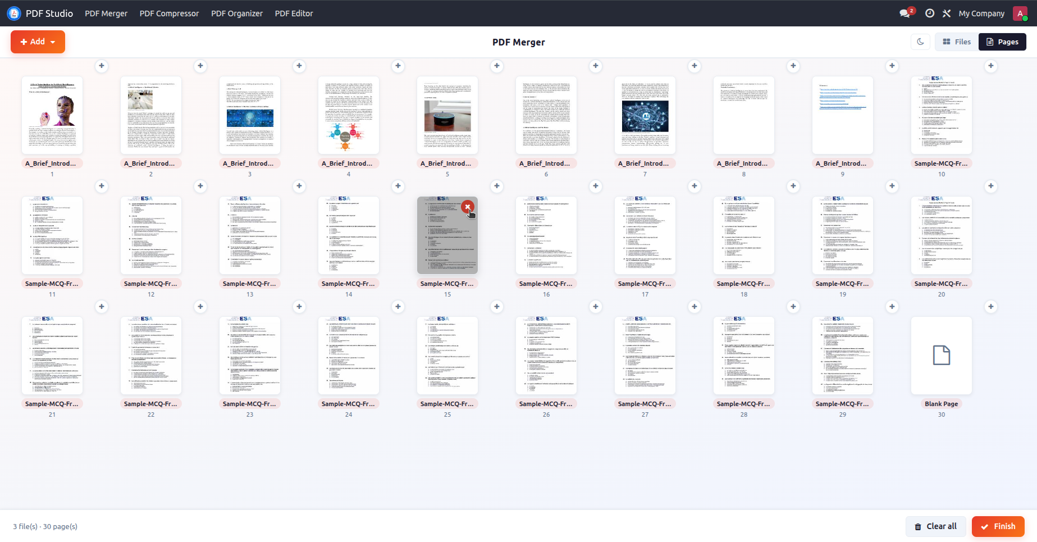Image resolution: width=1037 pixels, height=542 pixels.
Task: Click the Finish button
Action: pos(998,526)
